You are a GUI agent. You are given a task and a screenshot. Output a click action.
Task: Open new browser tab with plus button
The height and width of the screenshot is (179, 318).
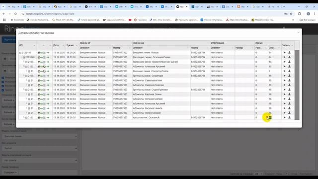pos(284,6)
